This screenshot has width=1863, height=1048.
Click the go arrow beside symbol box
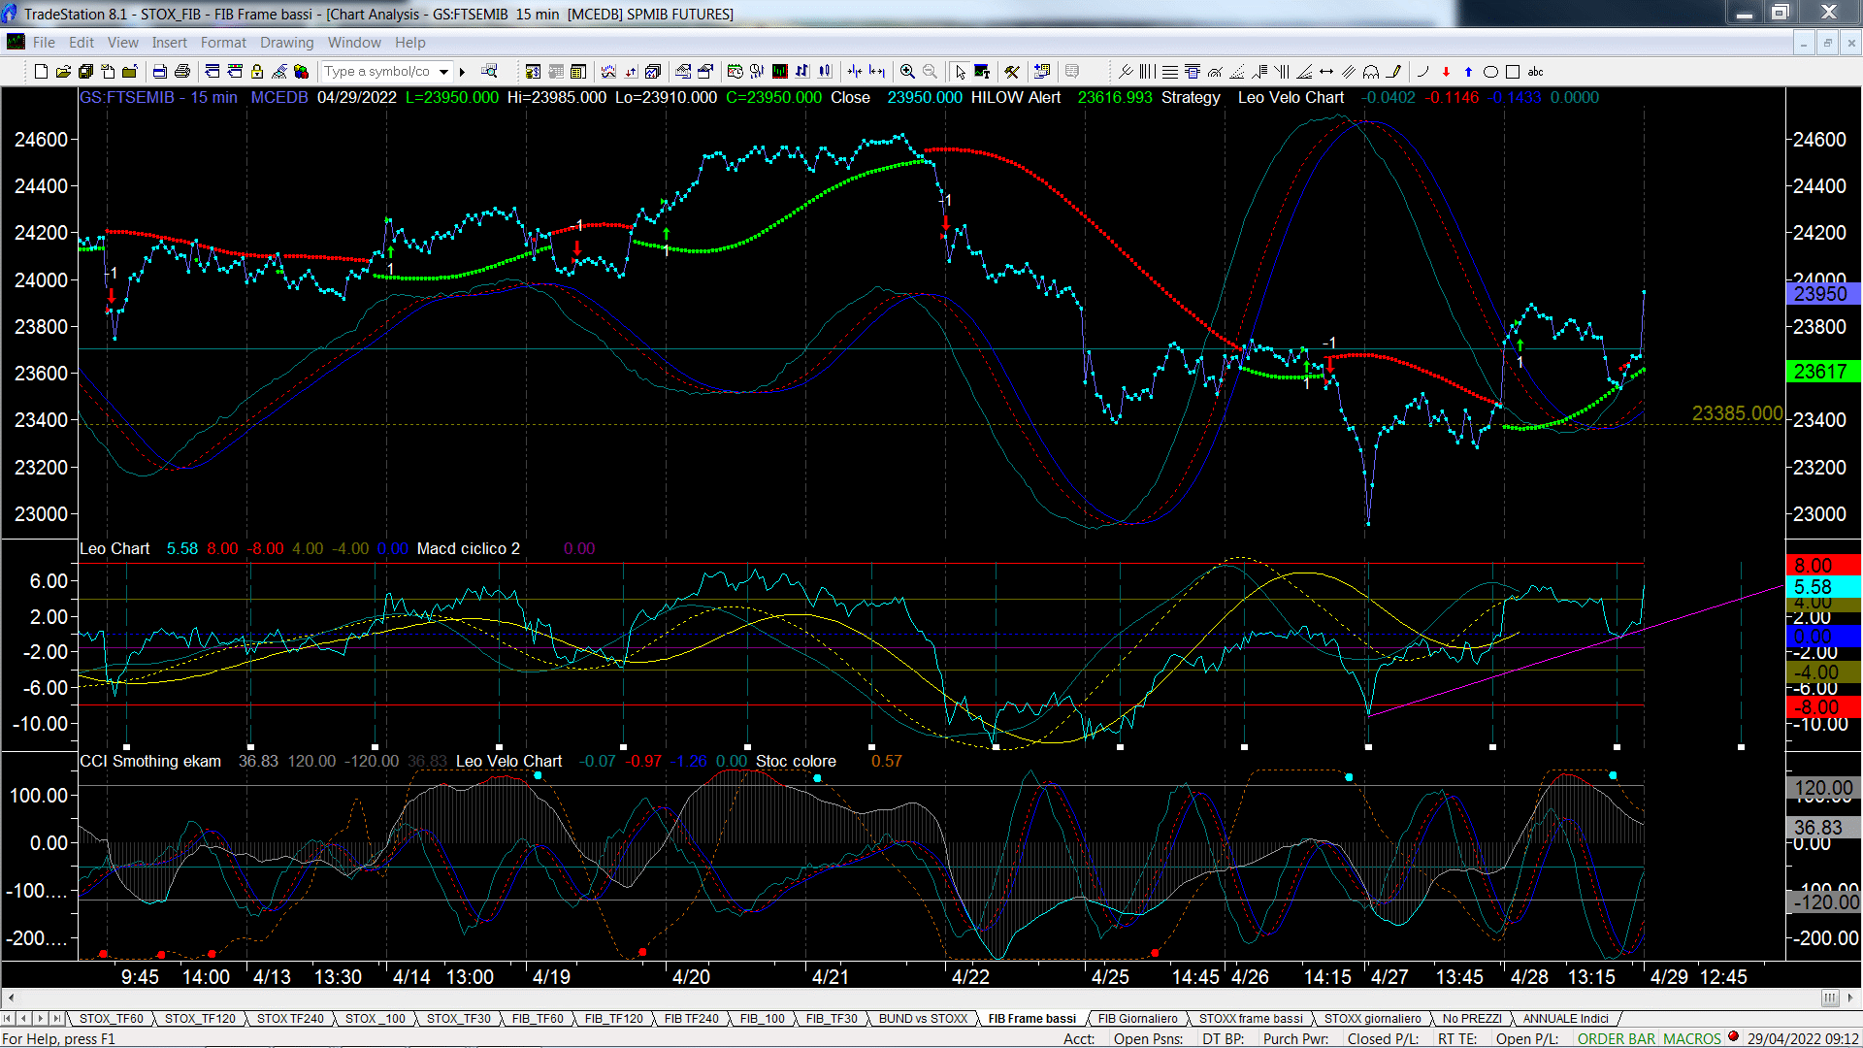[462, 72]
